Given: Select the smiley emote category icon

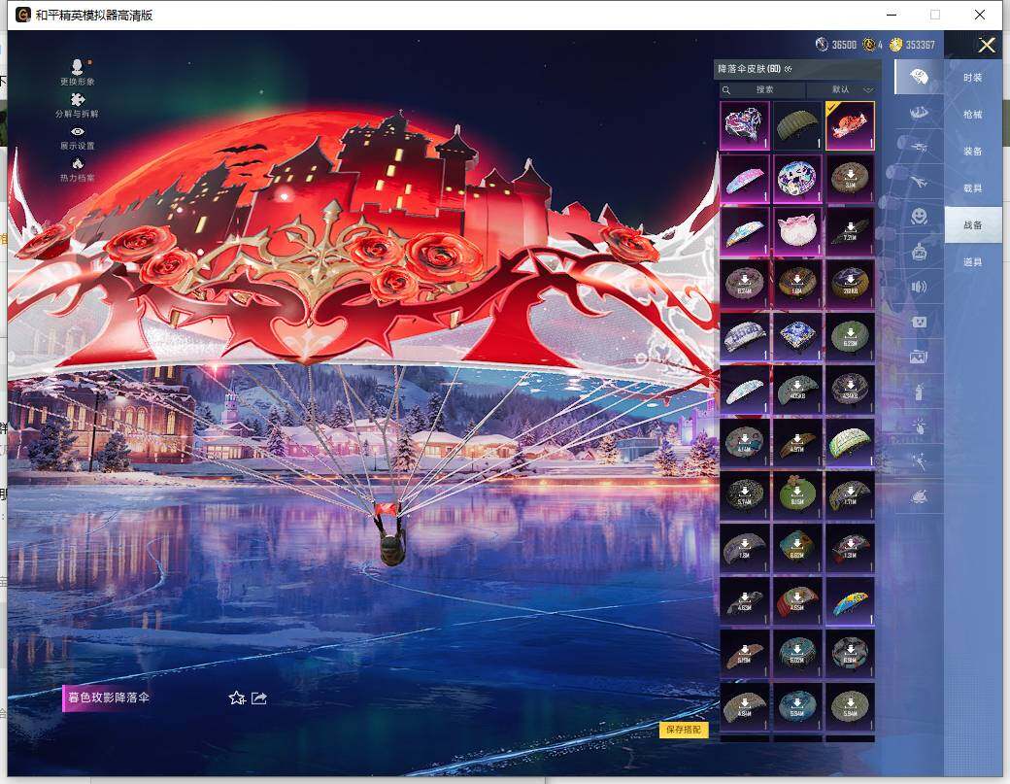Looking at the screenshot, I should (919, 216).
